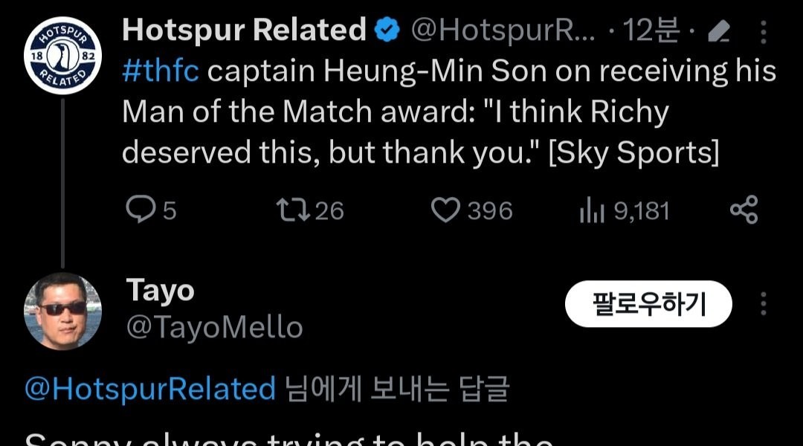Tap the @HotspurRelated mention in reply line
803x446 pixels.
pos(149,389)
